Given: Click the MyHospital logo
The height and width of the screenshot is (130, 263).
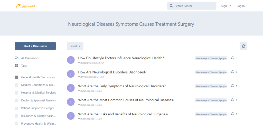Looking at the screenshot, I should point(25,6).
